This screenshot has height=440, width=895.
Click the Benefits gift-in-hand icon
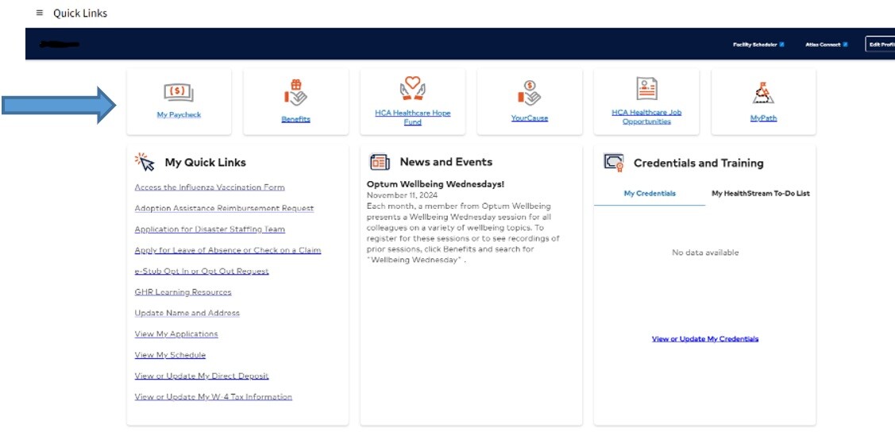295,92
